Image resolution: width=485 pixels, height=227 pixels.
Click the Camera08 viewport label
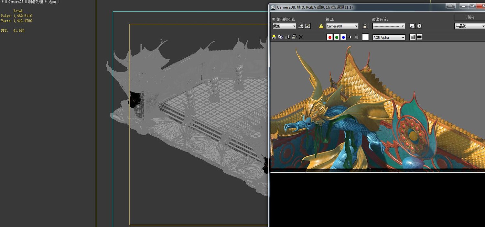[x=16, y=2]
